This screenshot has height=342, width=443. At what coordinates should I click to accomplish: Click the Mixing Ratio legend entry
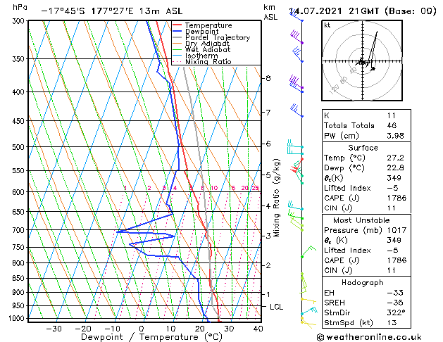202,62
